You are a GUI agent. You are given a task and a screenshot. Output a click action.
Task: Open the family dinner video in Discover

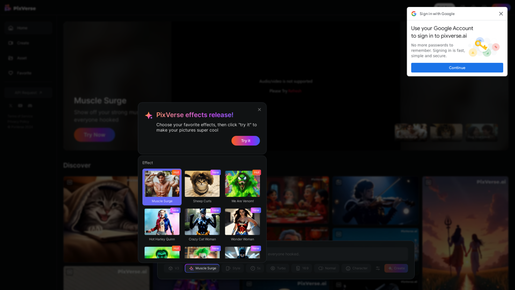298,201
